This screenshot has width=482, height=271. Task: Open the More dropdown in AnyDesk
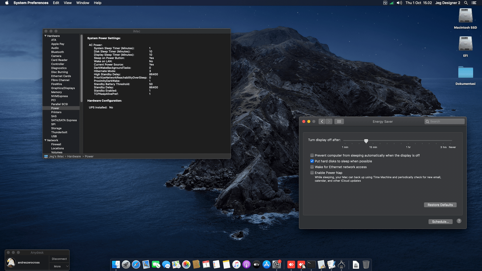[x=59, y=266]
